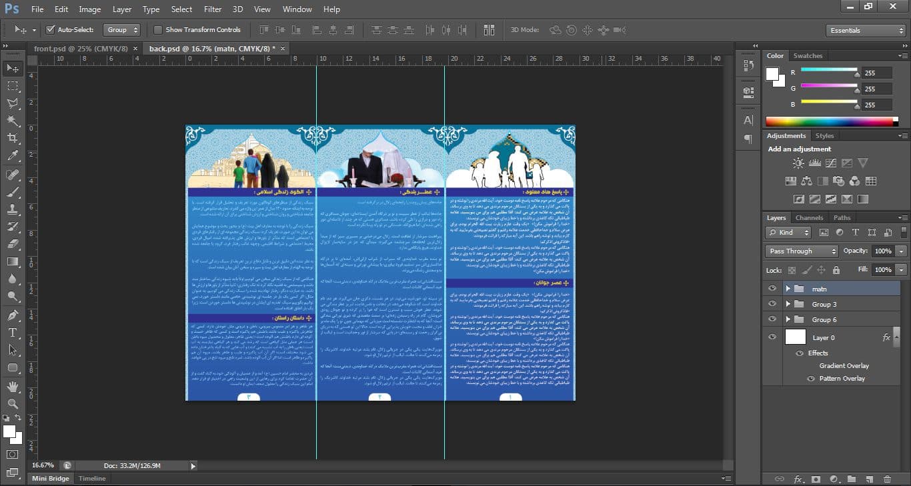The image size is (911, 486).
Task: Switch to the Channels tab
Action: click(809, 218)
